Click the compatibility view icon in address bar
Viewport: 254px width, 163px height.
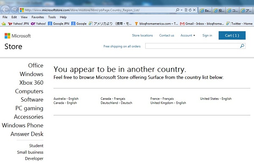tap(186, 10)
